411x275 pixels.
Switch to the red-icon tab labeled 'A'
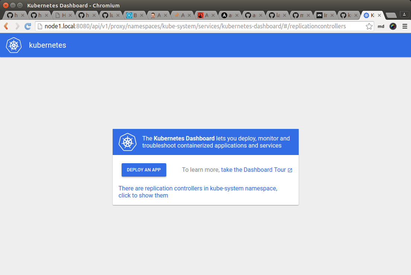click(206, 15)
